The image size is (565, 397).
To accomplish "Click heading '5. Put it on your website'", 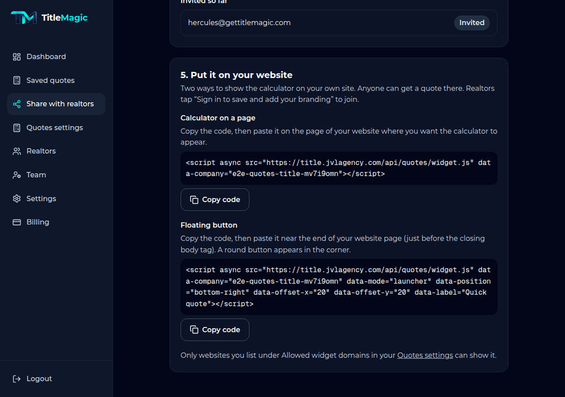I will 236,75.
